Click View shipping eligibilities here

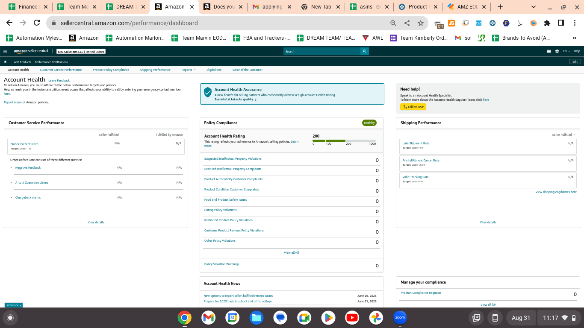pos(556,192)
